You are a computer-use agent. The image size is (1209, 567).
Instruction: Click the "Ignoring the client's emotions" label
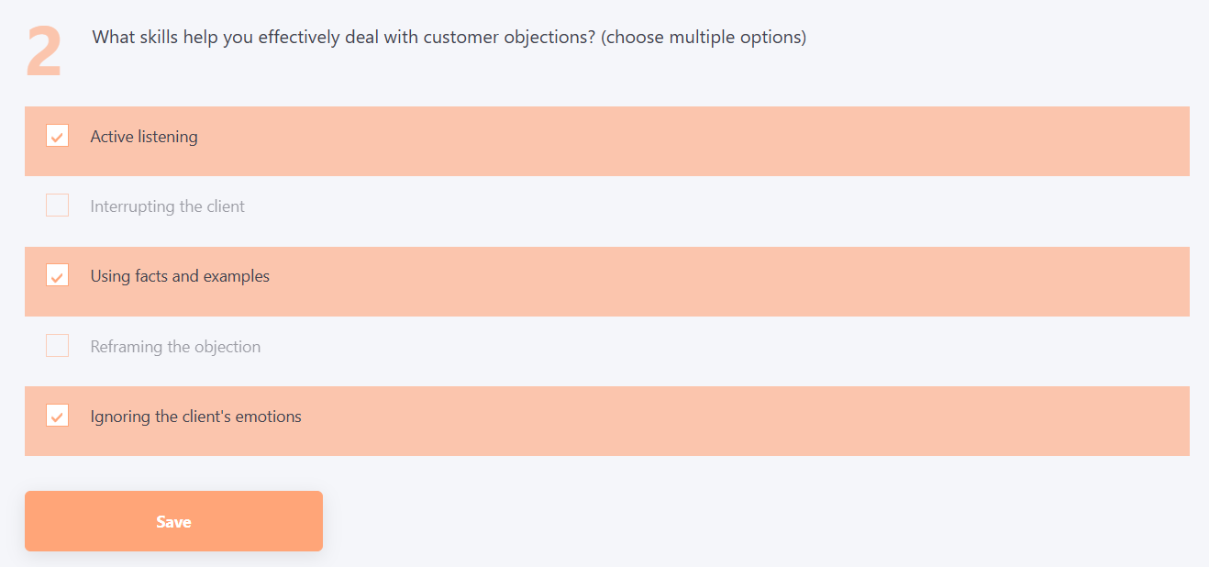point(195,417)
